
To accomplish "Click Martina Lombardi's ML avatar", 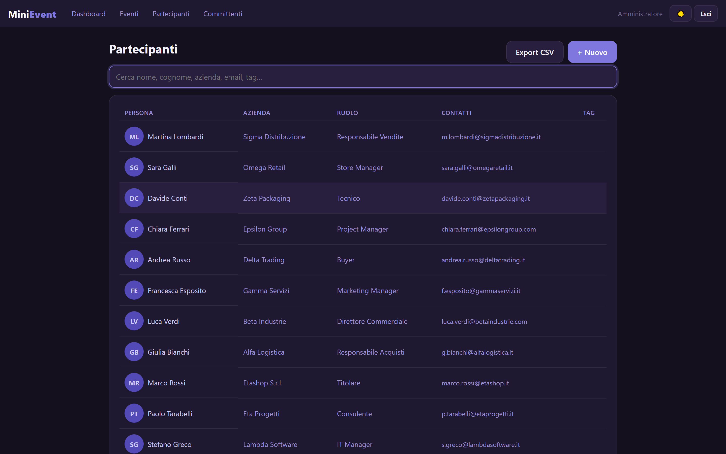I will click(134, 137).
